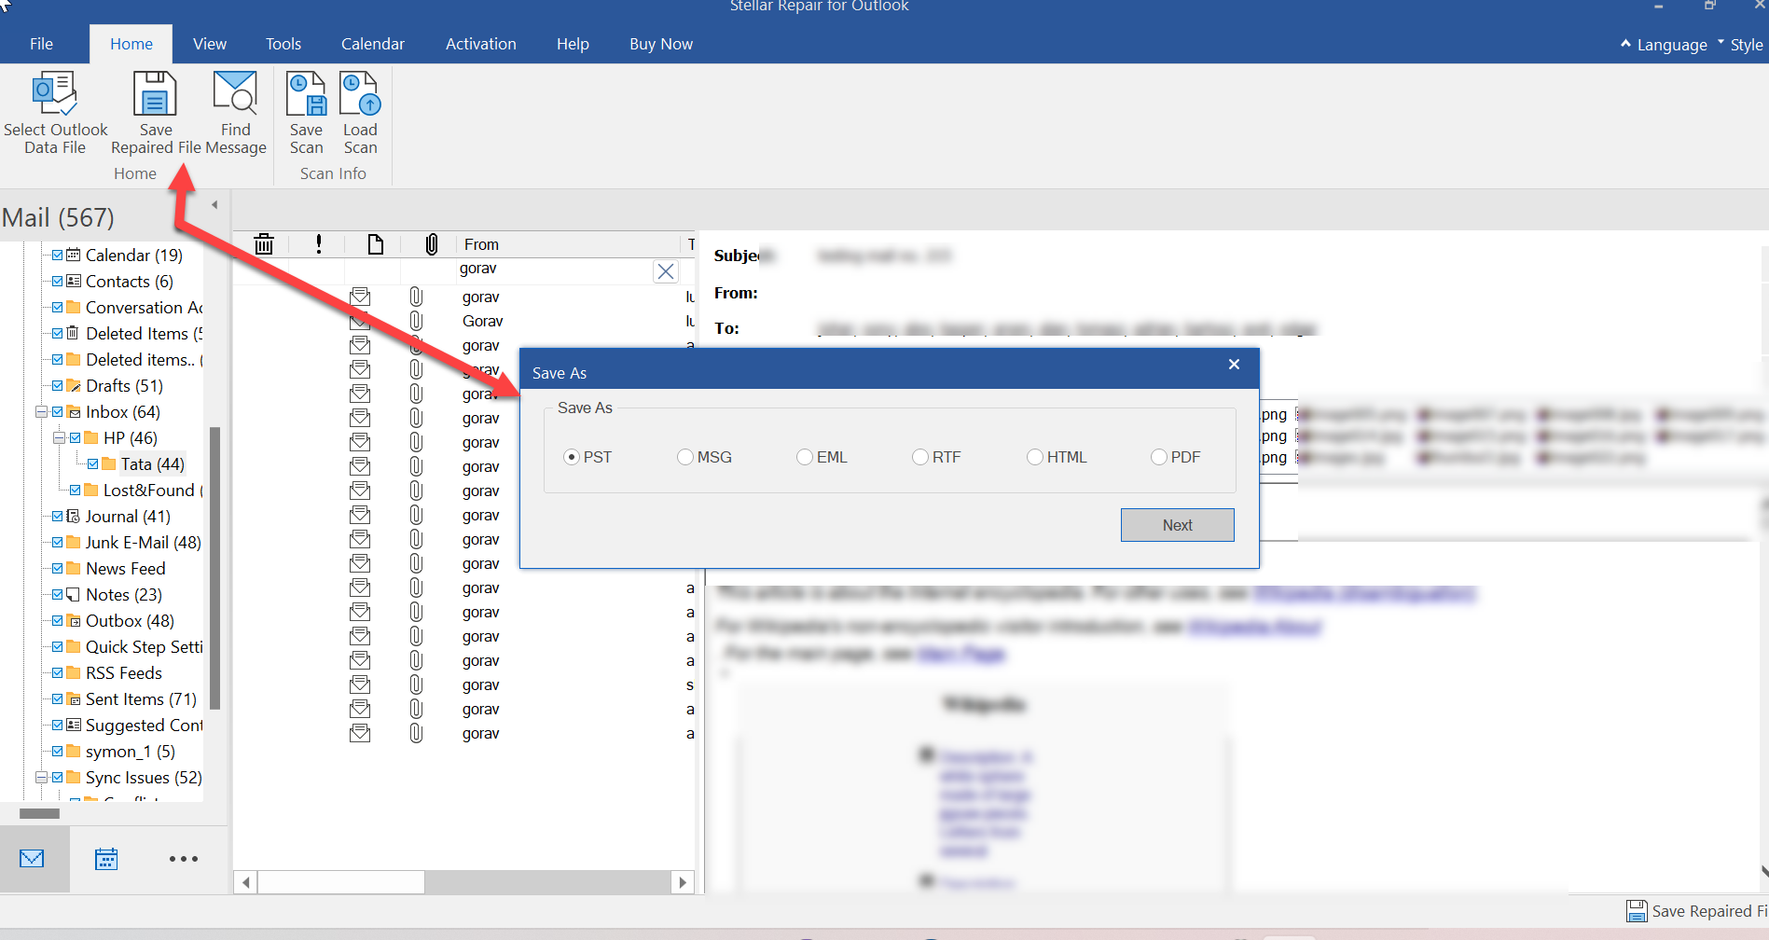This screenshot has width=1769, height=940.
Task: Select the HTML format option
Action: tap(1035, 457)
